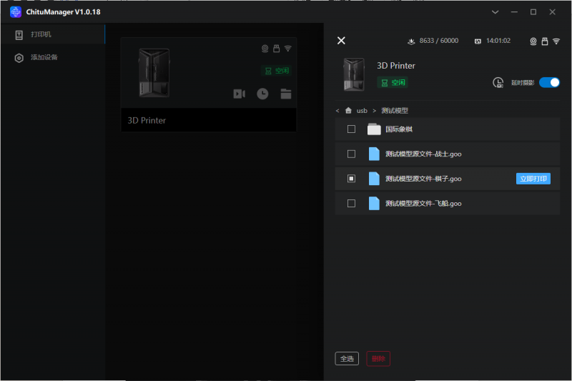Toggle the 延时摄影 time-lapse switch

pos(549,83)
